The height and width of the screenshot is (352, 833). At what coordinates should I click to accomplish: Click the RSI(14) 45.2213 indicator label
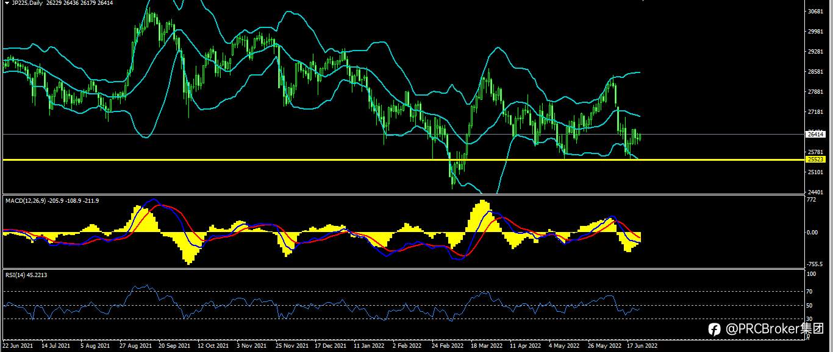point(26,275)
